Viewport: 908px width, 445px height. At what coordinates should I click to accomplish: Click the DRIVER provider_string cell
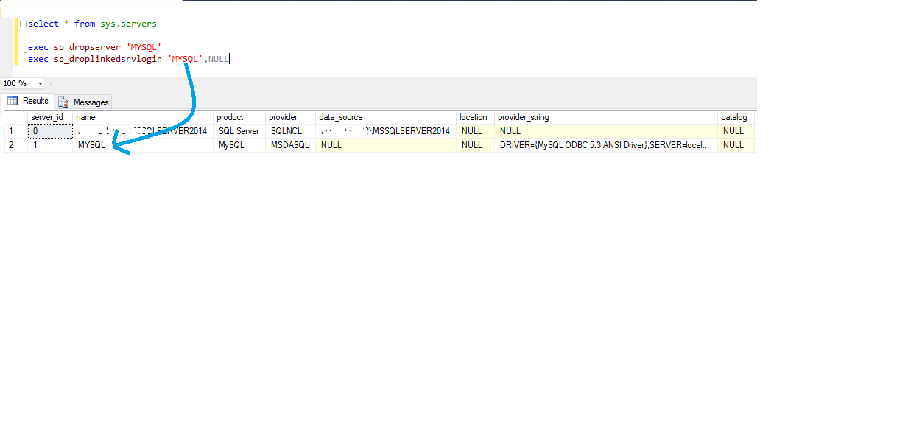[x=606, y=145]
